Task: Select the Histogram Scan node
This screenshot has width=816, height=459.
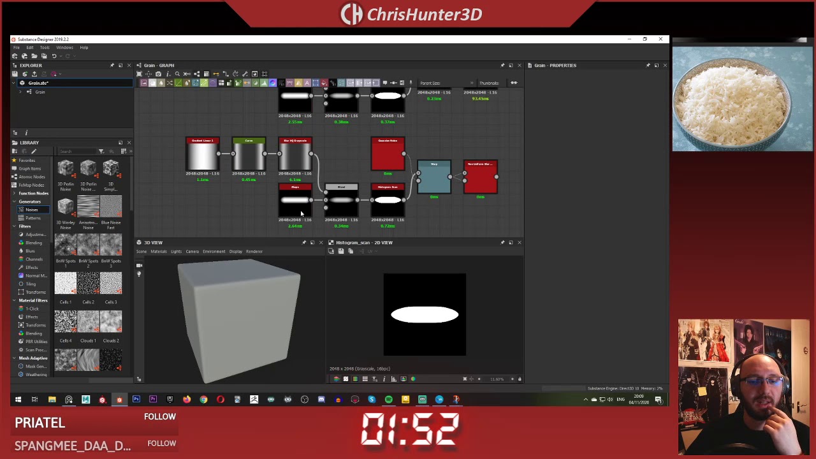Action: point(388,201)
